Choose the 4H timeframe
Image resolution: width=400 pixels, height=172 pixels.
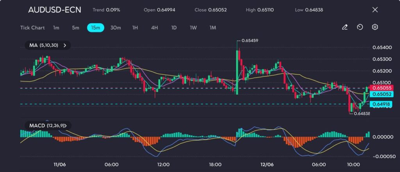154,28
